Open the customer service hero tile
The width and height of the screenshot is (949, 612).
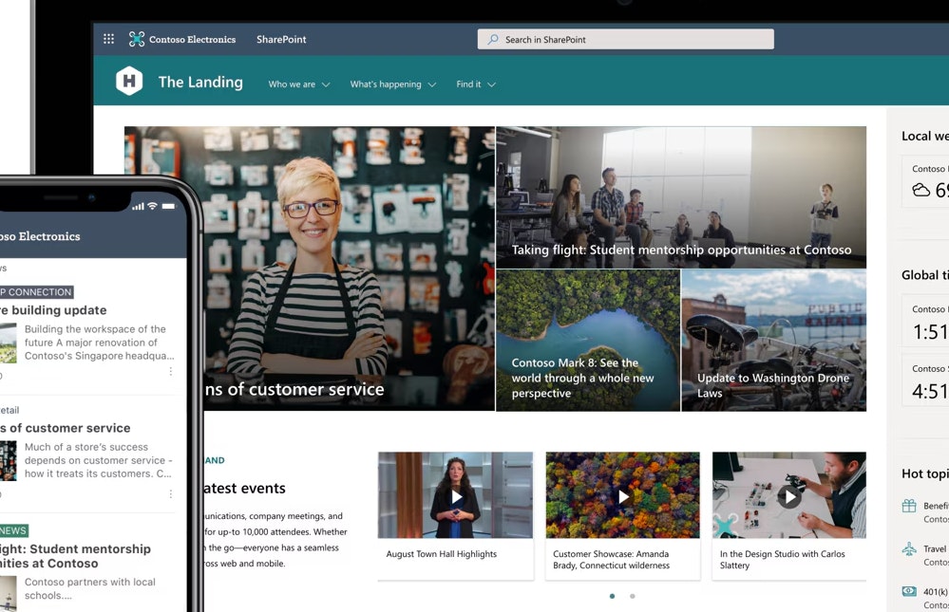tap(349, 269)
